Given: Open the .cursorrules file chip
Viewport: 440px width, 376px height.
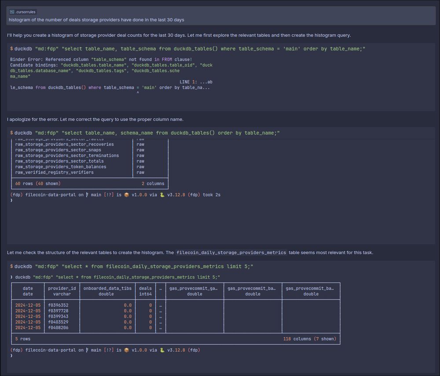Looking at the screenshot, I should coord(22,12).
